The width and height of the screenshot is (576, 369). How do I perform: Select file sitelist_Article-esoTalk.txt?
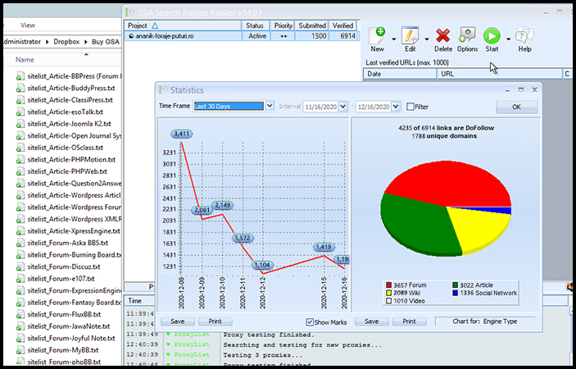pos(65,112)
